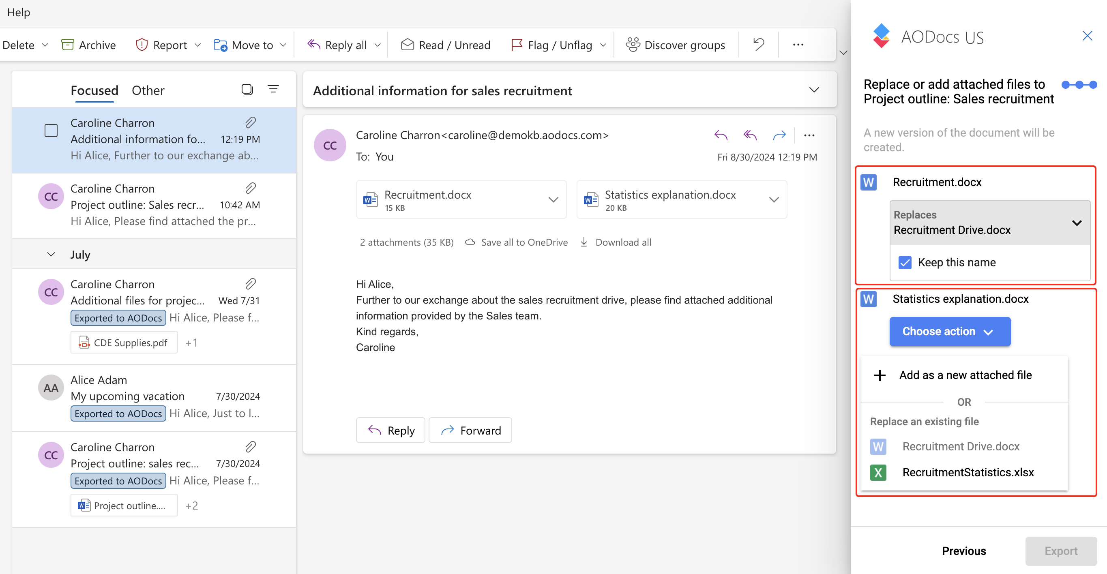Image resolution: width=1107 pixels, height=574 pixels.
Task: Click the Flag / Unflag icon
Action: (x=517, y=45)
